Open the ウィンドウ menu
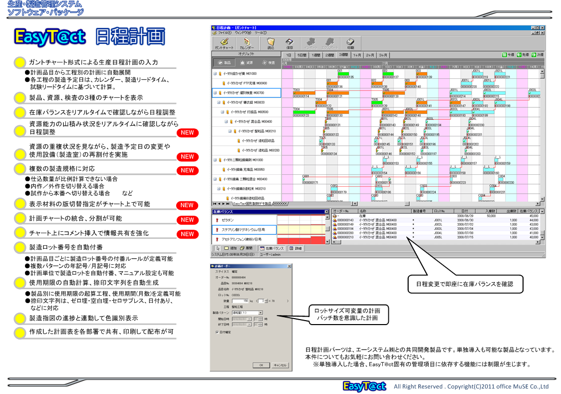Viewport: 561px width, 394px height. coord(243,32)
